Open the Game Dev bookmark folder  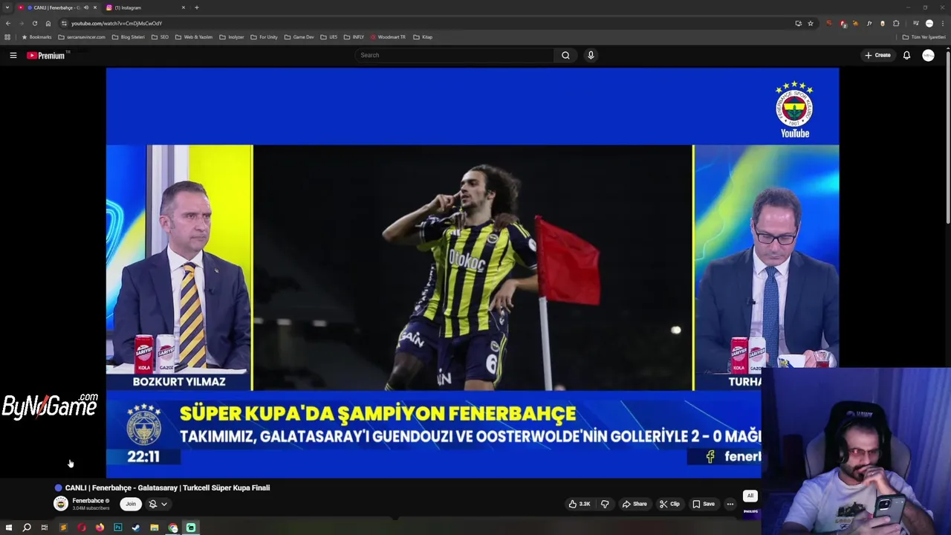(x=299, y=37)
